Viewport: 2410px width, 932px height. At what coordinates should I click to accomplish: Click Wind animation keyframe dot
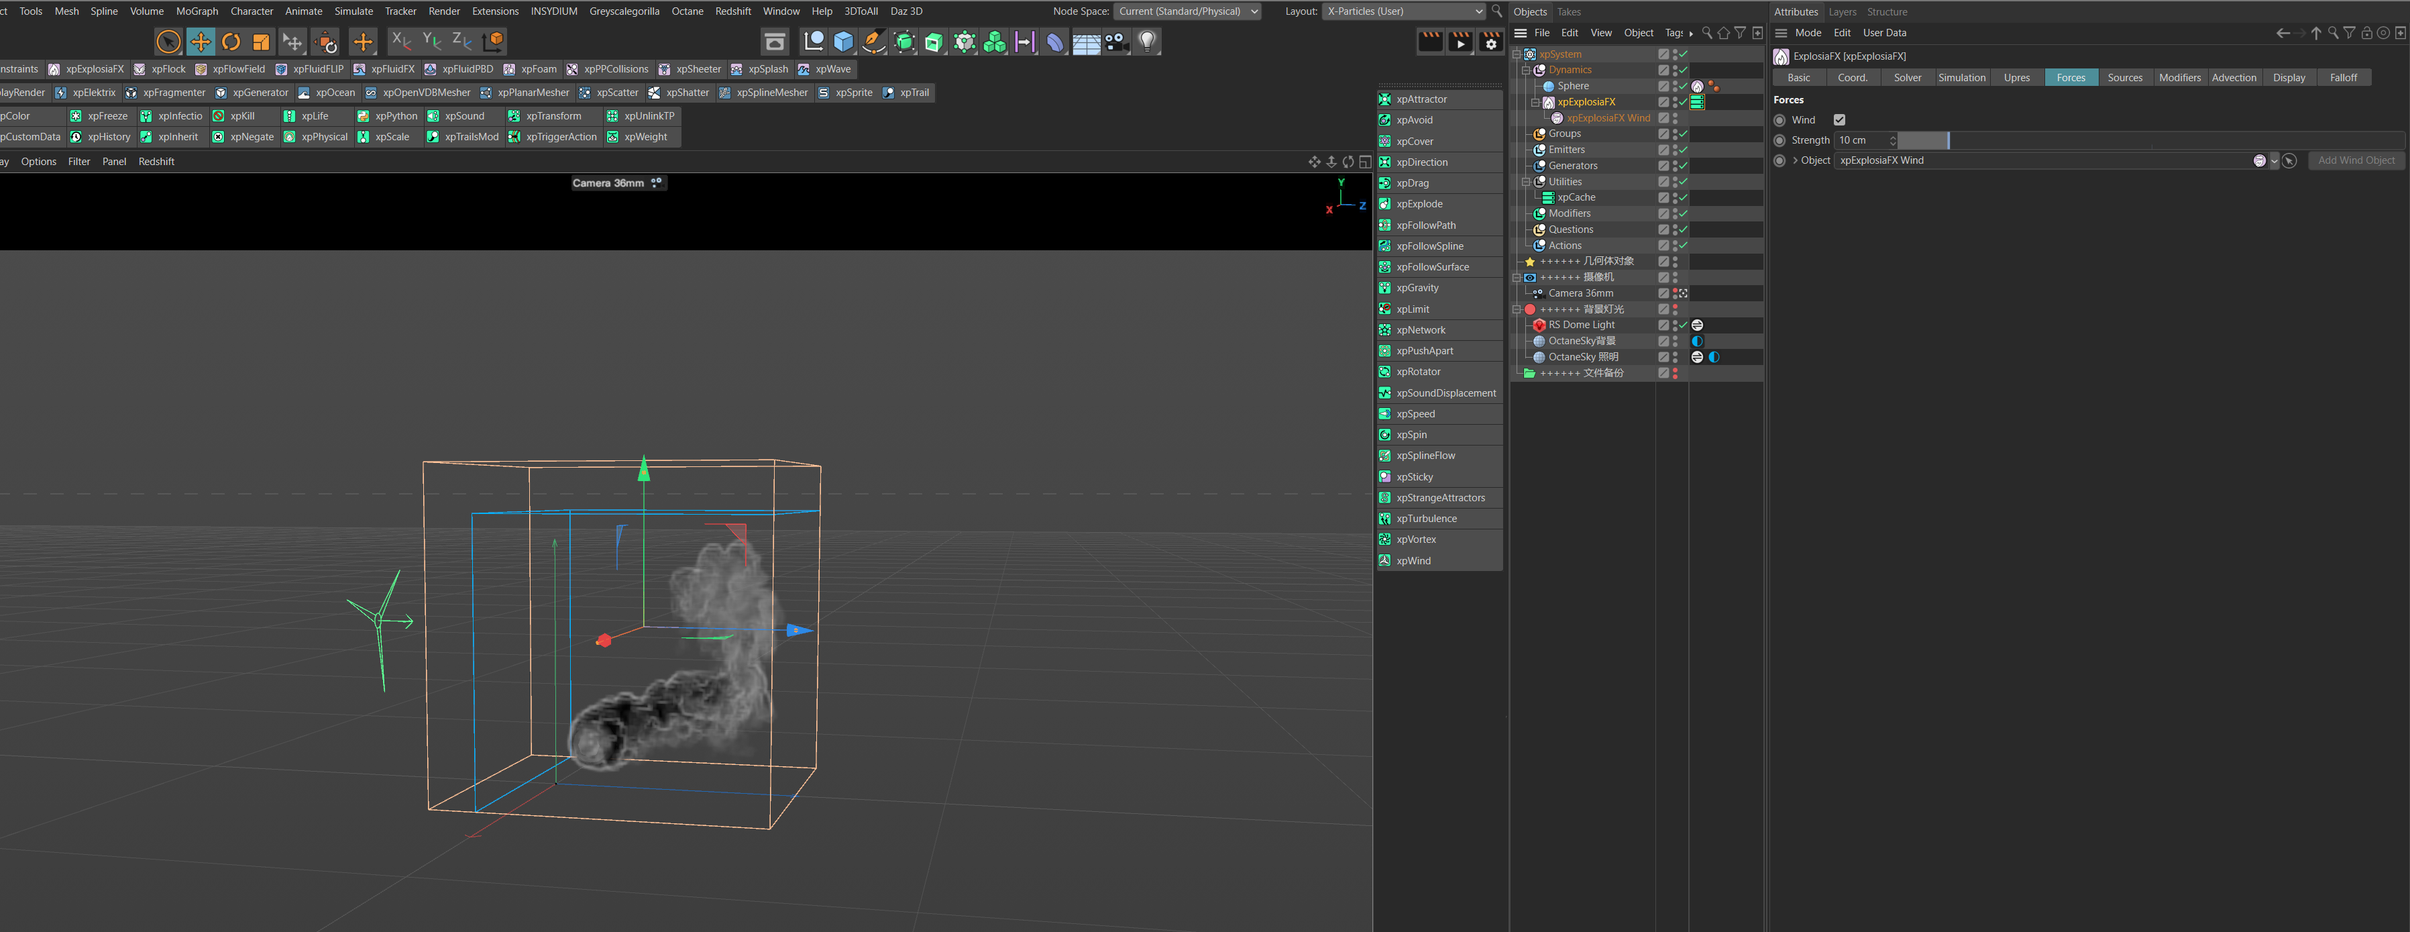coord(1779,120)
